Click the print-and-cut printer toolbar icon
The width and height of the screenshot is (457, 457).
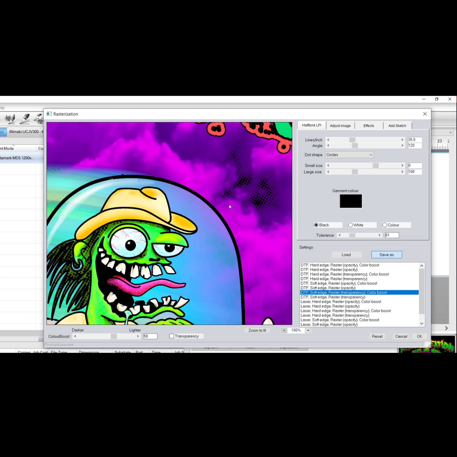click(10, 119)
